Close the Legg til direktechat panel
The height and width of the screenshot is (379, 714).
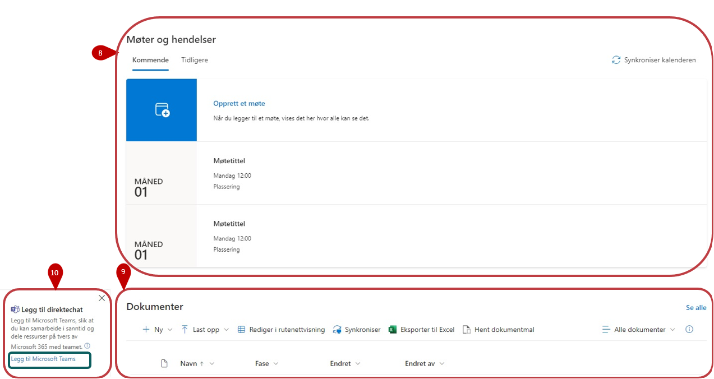pyautogui.click(x=102, y=298)
